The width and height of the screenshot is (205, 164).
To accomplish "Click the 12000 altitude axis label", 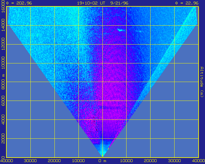I will pyautogui.click(x=3, y=44).
